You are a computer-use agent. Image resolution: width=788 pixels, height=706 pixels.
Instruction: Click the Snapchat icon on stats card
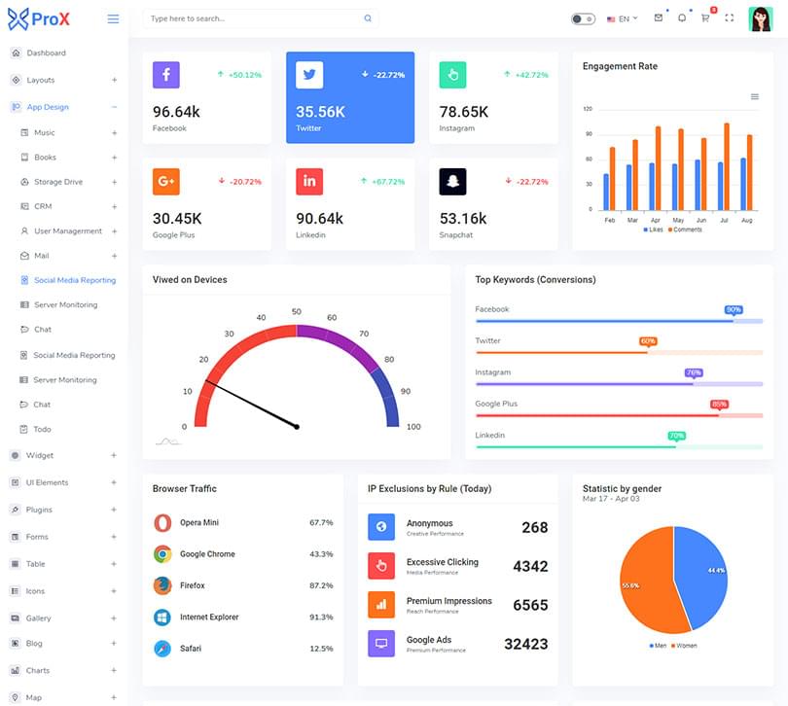point(452,181)
